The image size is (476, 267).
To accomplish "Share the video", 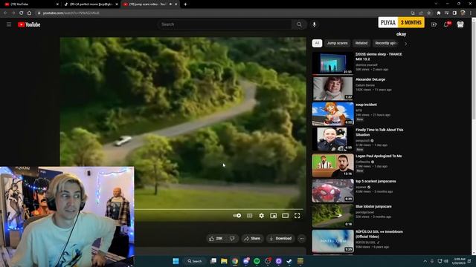I will point(252,239).
